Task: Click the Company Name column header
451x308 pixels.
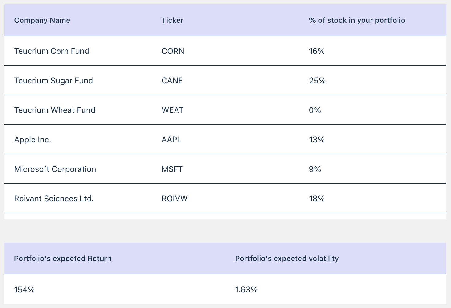Action: pyautogui.click(x=42, y=20)
